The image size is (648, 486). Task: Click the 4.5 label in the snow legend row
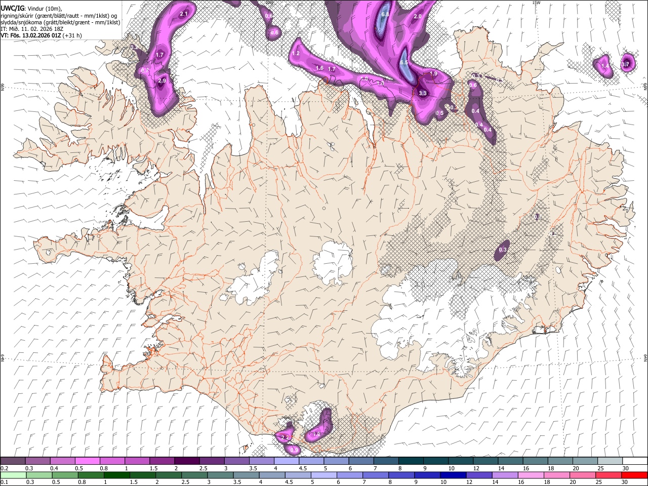point(303,468)
